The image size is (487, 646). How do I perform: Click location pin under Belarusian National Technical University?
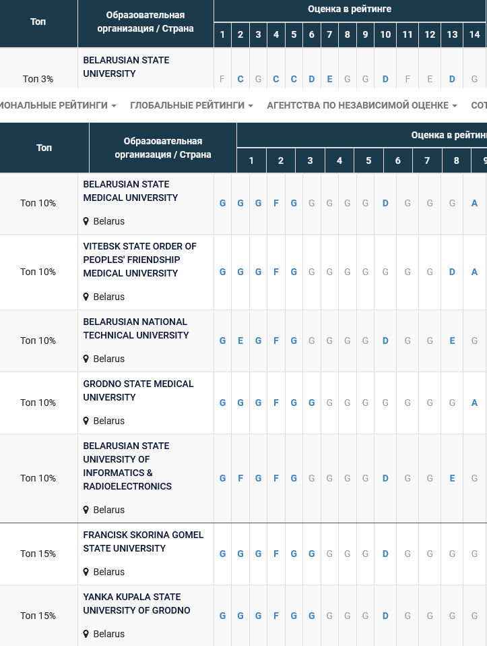pos(86,359)
